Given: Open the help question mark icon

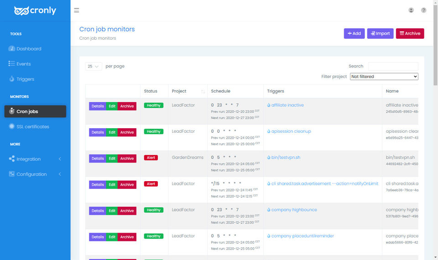Looking at the screenshot, I should click(x=423, y=10).
